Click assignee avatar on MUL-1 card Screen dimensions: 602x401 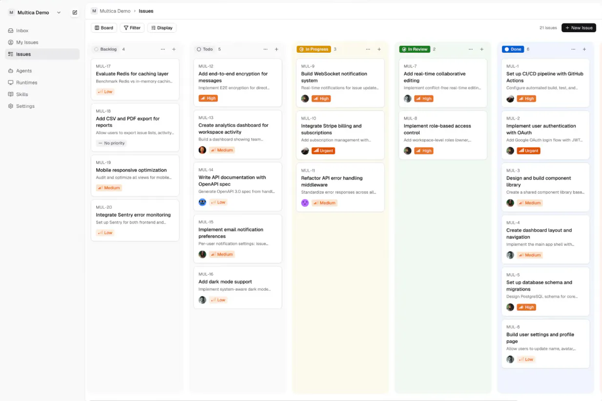point(510,99)
